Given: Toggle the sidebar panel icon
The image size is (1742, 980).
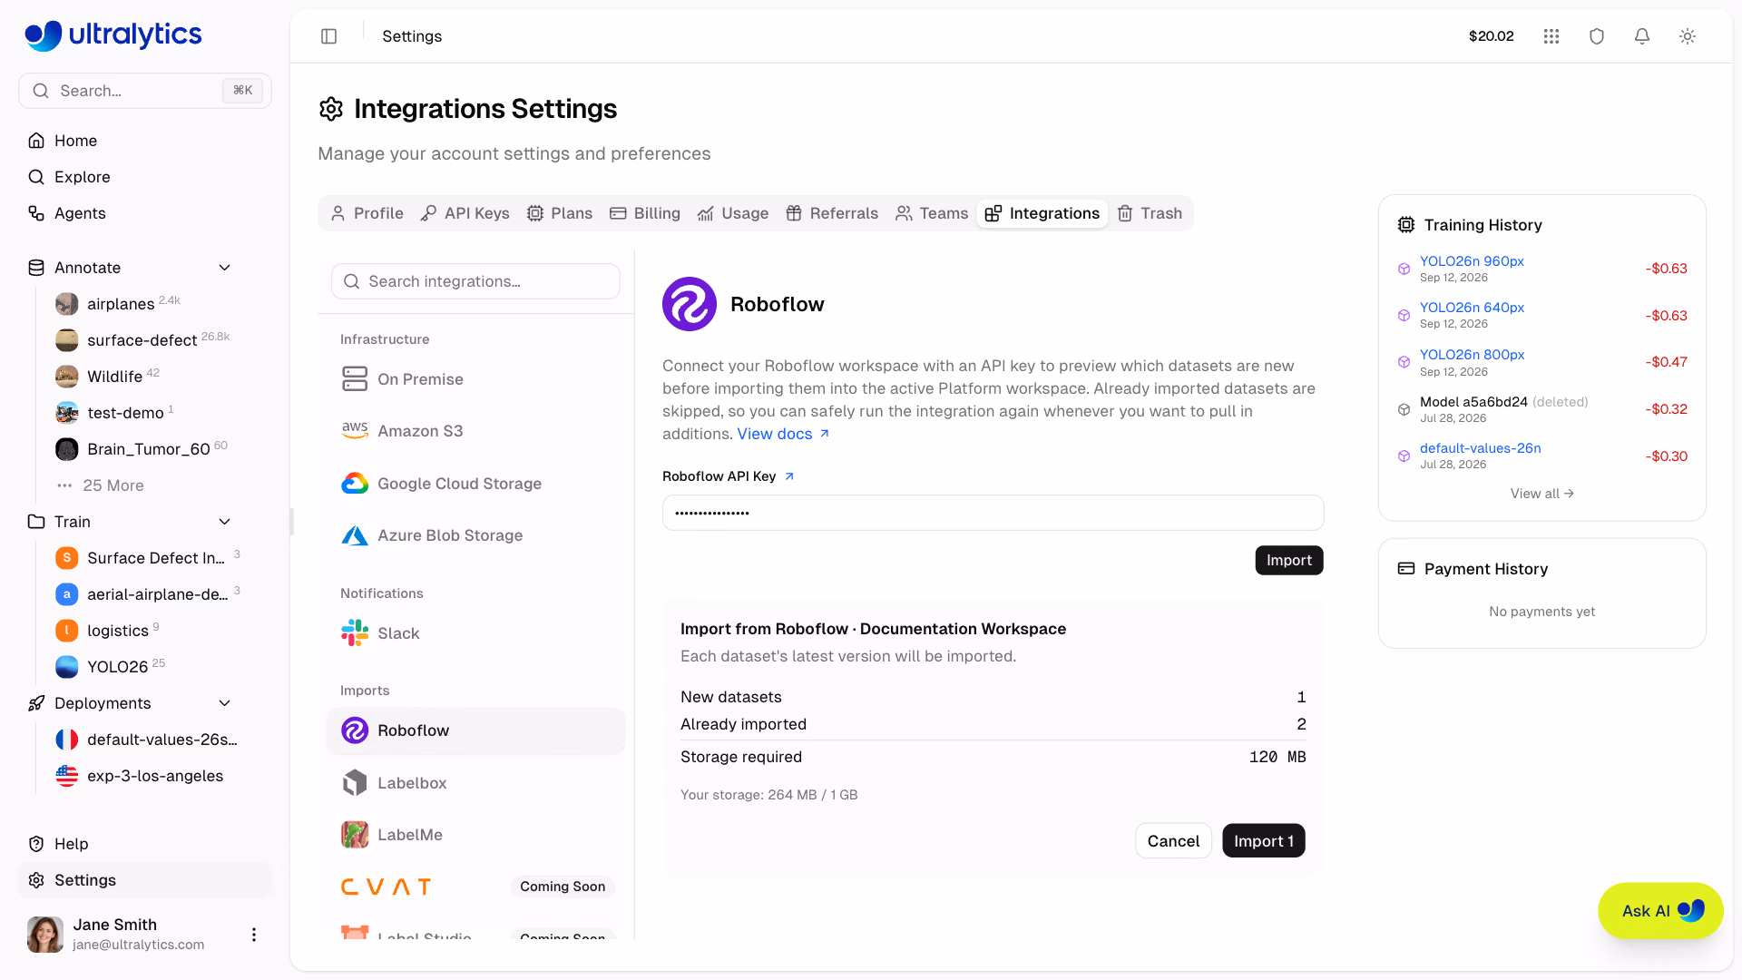Looking at the screenshot, I should tap(328, 36).
